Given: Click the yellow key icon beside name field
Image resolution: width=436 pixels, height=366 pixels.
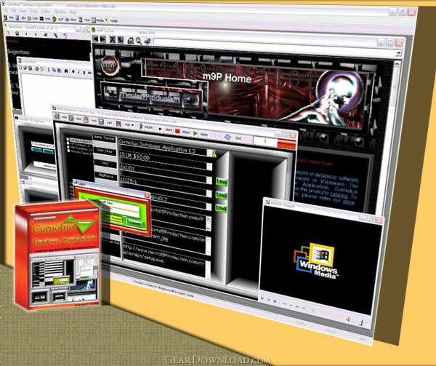Looking at the screenshot, I should point(214,154).
